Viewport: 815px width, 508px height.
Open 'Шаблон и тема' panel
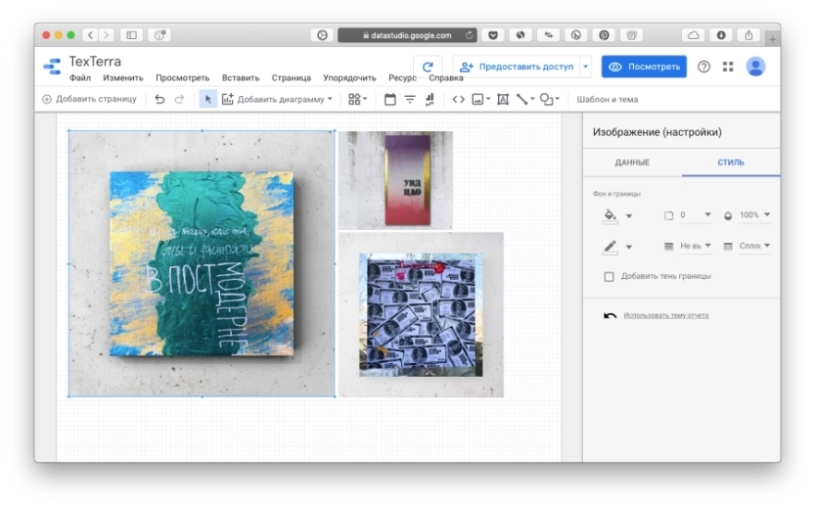coord(607,99)
